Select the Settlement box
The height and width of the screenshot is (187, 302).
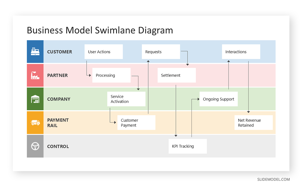point(177,75)
